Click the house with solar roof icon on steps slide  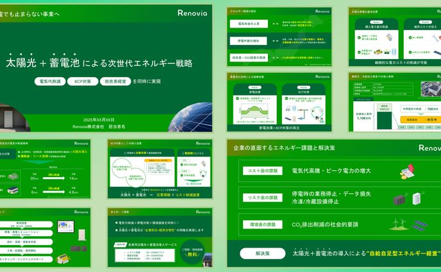[63, 259]
